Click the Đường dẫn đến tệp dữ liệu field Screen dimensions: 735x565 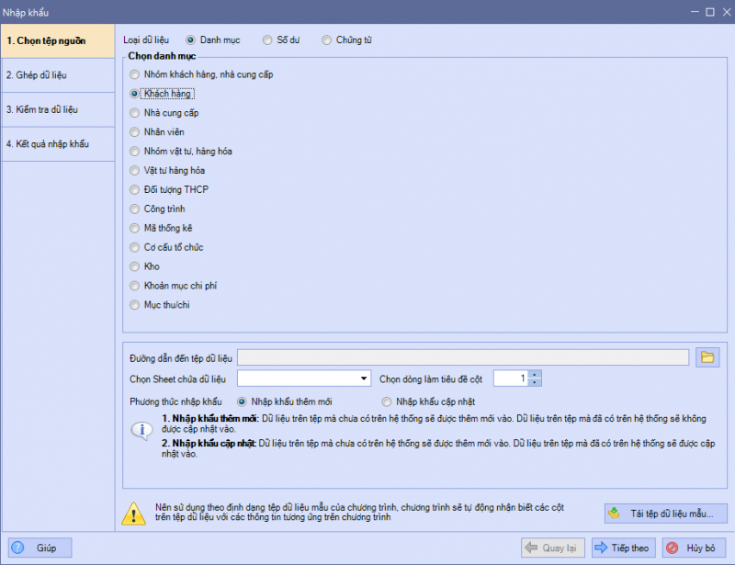click(463, 357)
